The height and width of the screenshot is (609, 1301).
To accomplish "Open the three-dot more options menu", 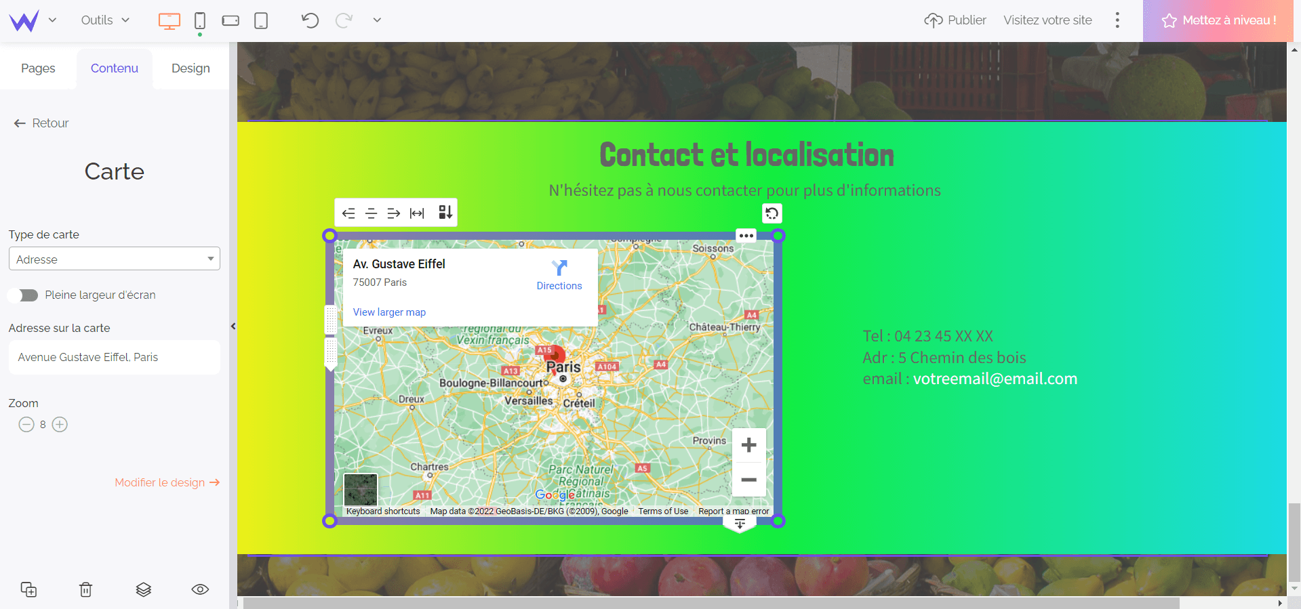I will (x=1117, y=20).
